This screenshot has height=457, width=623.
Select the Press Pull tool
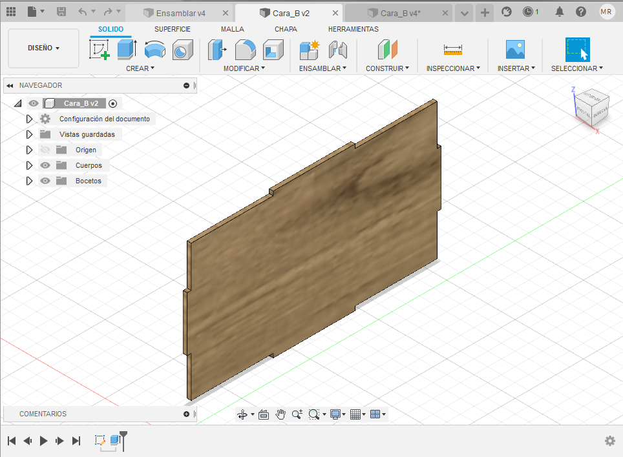(217, 50)
